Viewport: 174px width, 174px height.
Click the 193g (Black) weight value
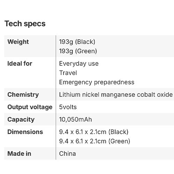point(77,42)
